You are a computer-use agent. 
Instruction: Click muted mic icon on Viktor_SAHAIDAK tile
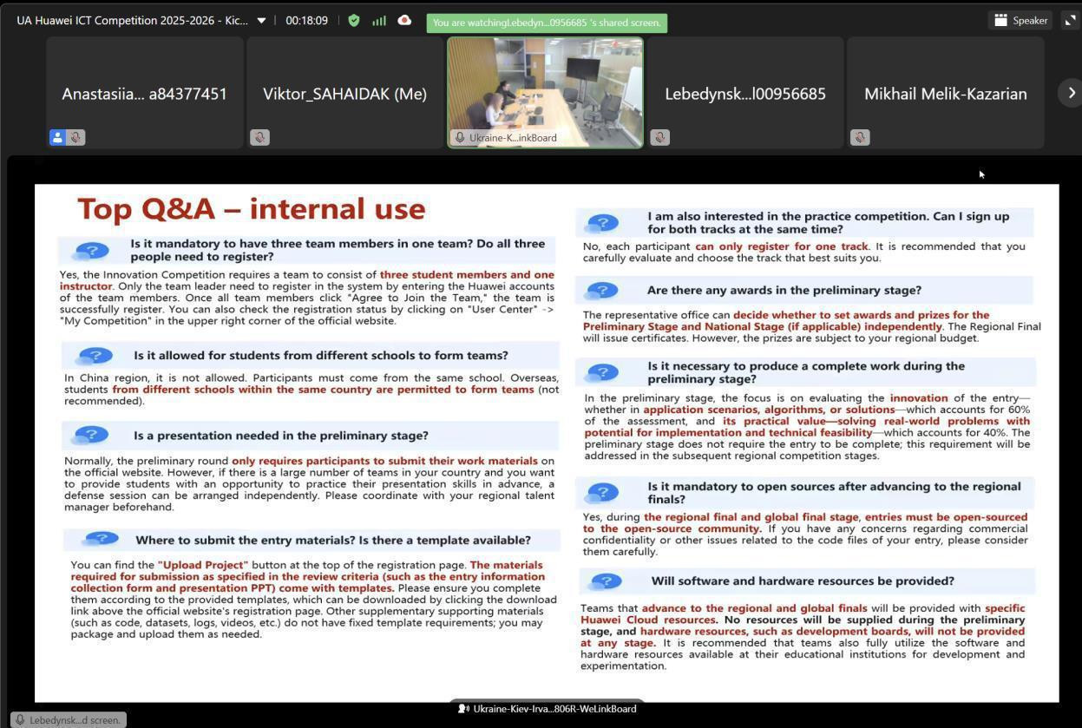[x=259, y=137]
